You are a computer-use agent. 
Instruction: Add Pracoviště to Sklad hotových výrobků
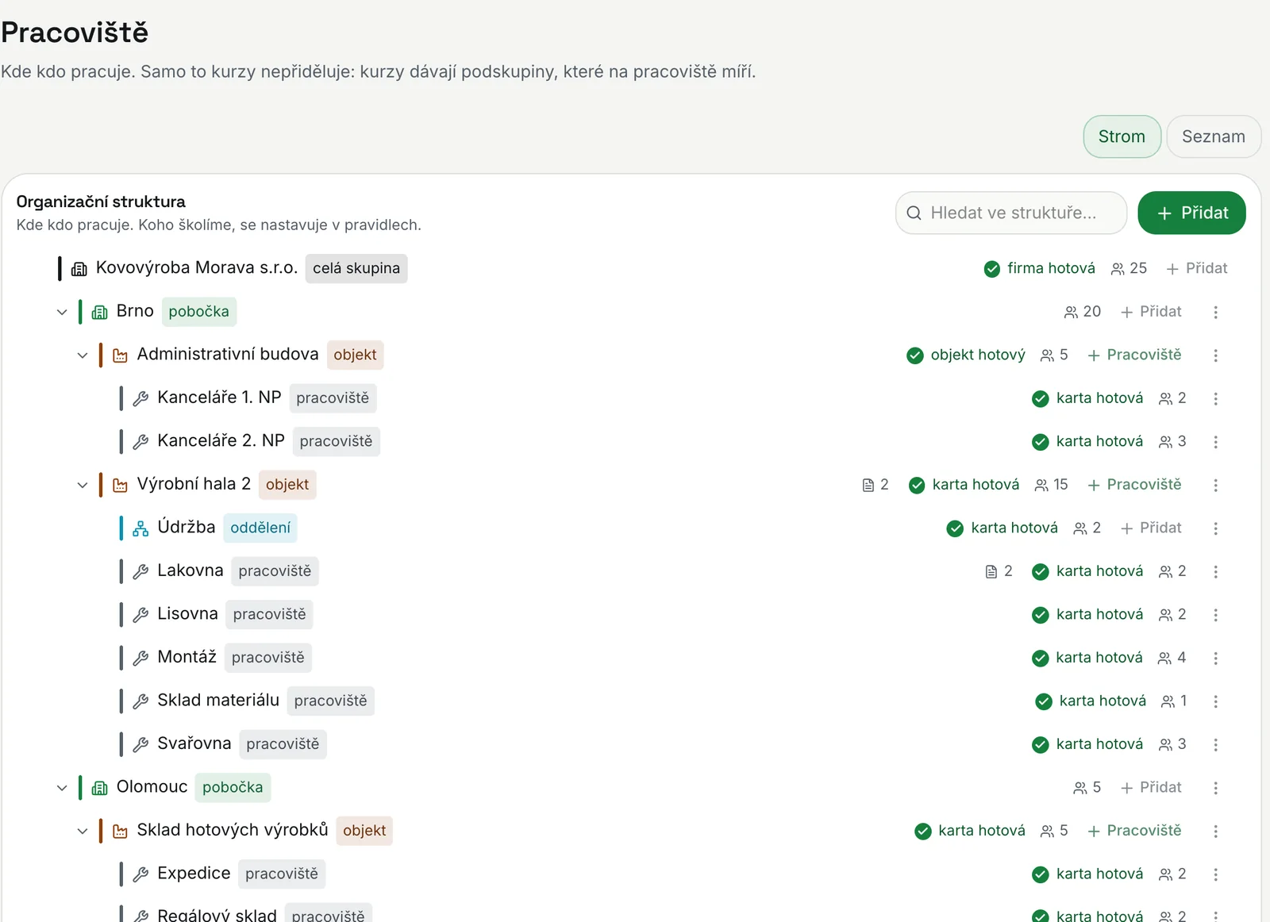click(1134, 831)
